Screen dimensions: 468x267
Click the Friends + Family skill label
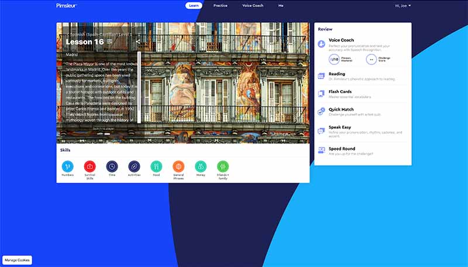(x=223, y=176)
